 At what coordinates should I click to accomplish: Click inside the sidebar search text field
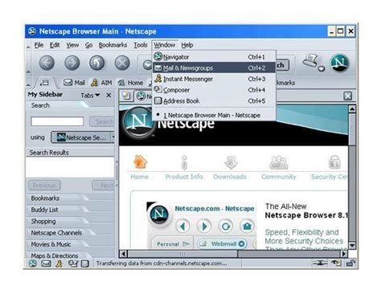(57, 121)
